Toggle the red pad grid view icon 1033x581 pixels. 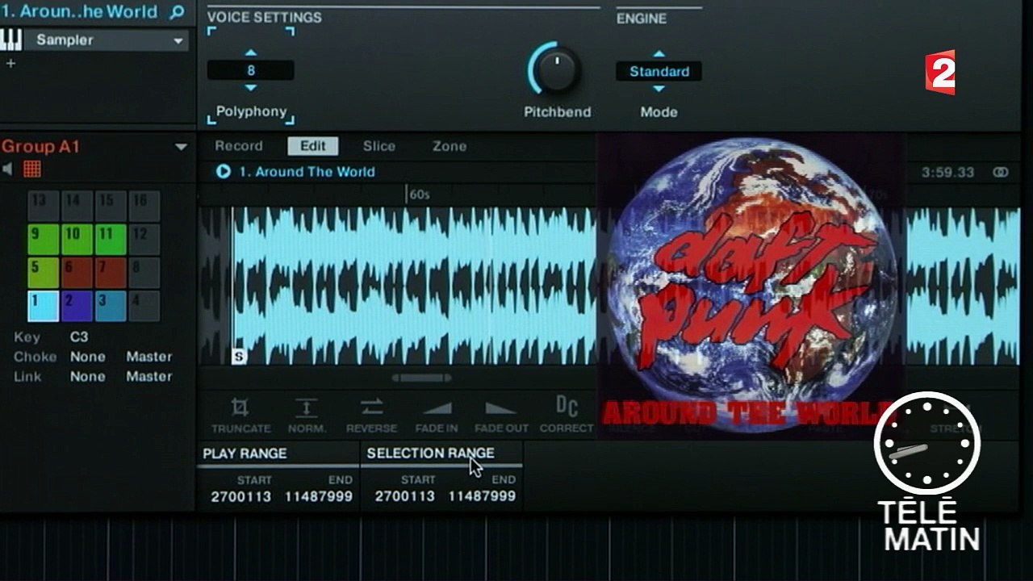click(x=31, y=169)
